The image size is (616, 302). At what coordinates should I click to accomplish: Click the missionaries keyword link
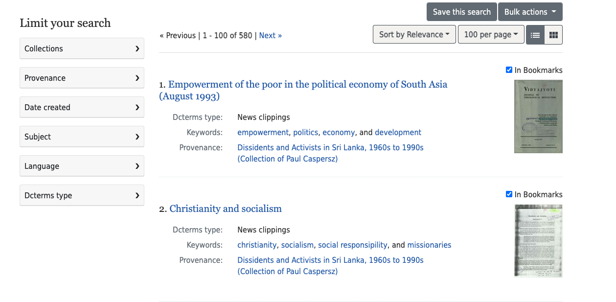[x=429, y=245]
